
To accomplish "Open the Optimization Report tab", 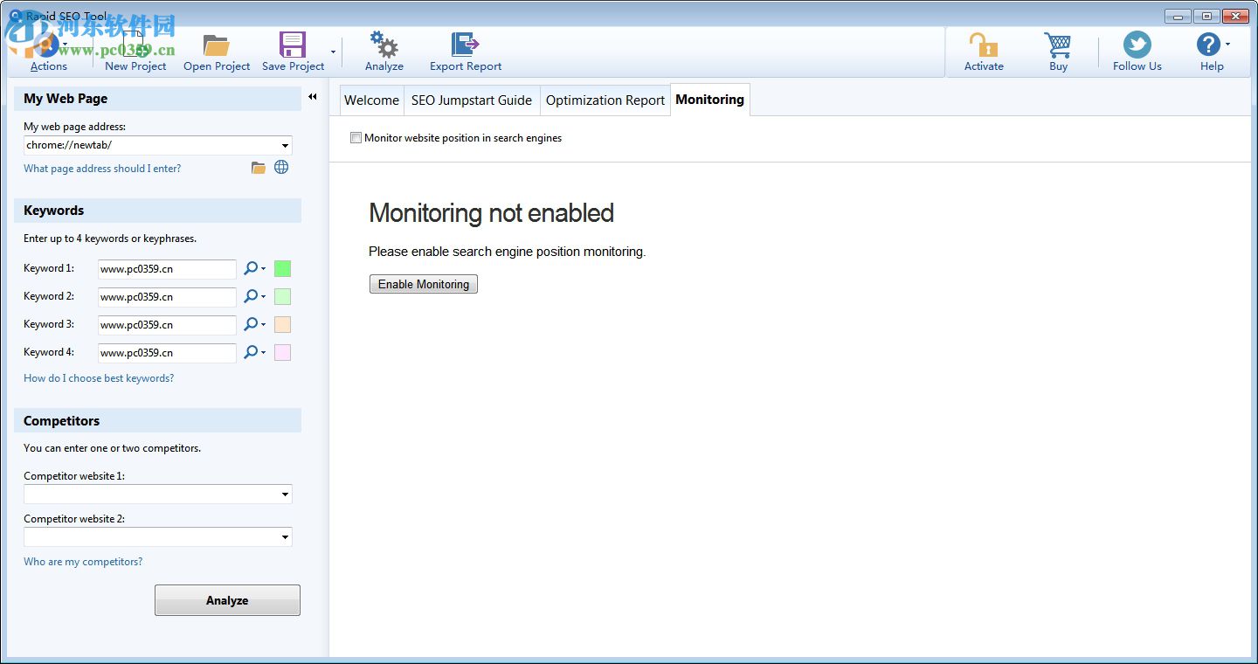I will 605,100.
